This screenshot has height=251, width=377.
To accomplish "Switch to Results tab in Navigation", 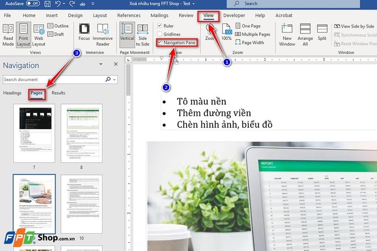I will point(58,93).
